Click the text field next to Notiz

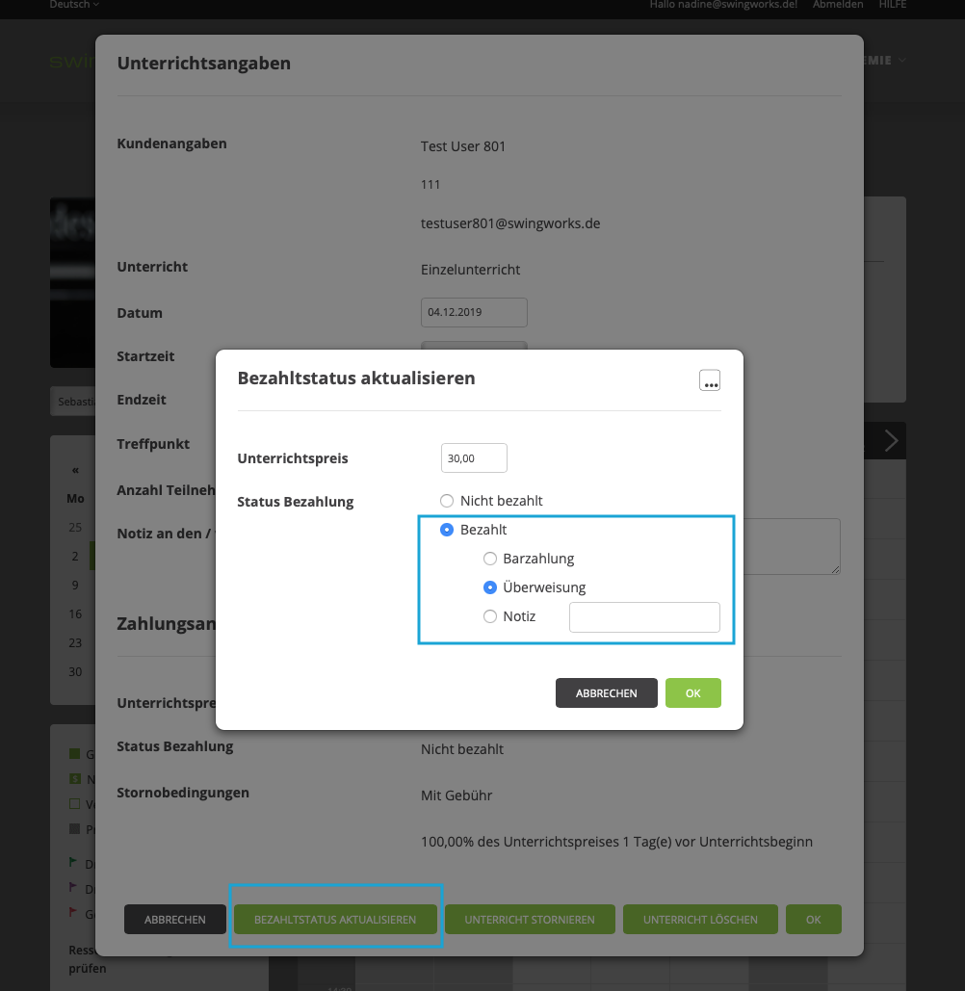click(x=644, y=617)
